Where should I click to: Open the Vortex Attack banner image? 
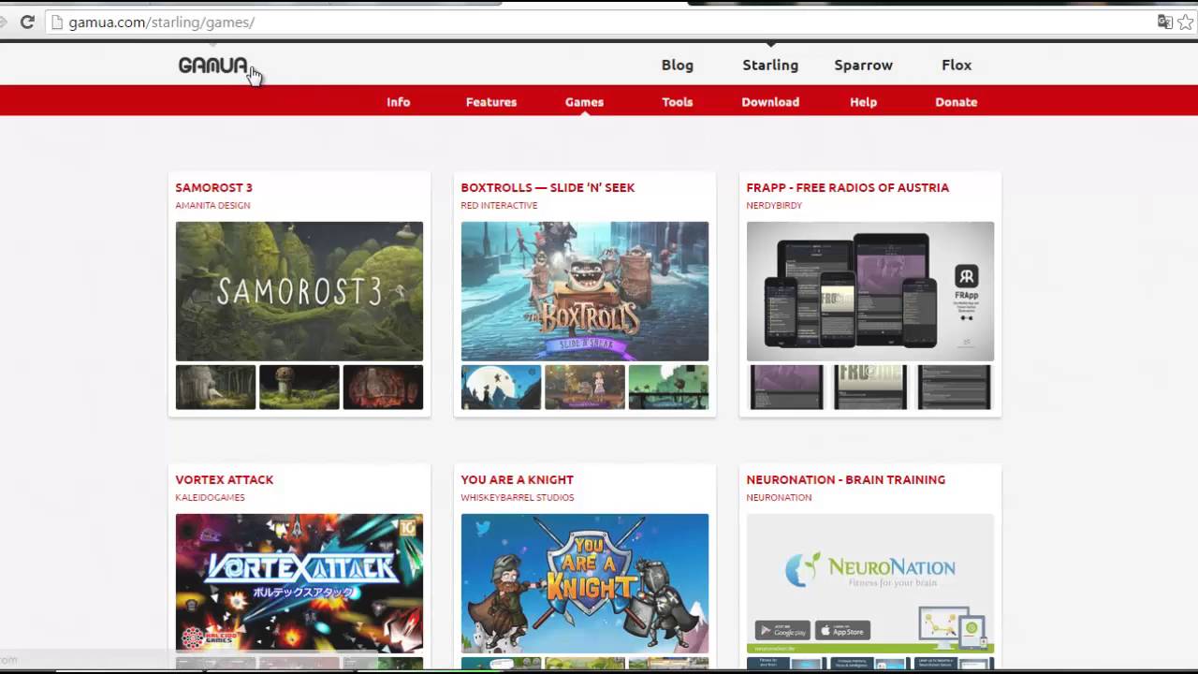[299, 583]
